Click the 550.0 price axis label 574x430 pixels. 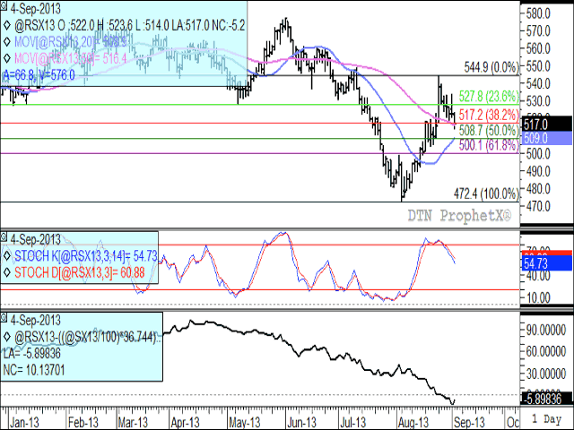tap(538, 66)
